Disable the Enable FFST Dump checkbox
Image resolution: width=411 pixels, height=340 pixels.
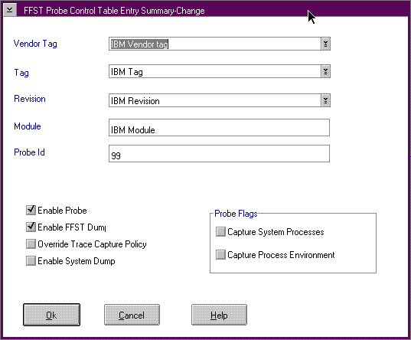click(x=31, y=227)
